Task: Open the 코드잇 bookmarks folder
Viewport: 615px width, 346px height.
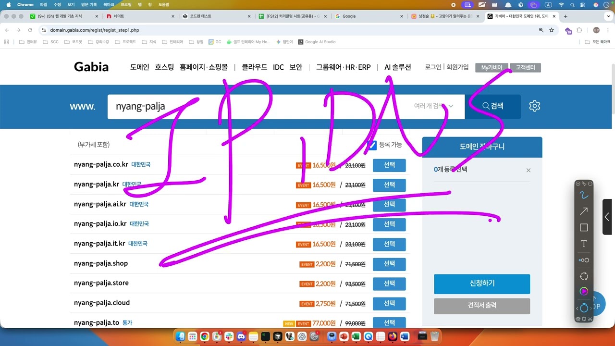Action: pyautogui.click(x=73, y=42)
